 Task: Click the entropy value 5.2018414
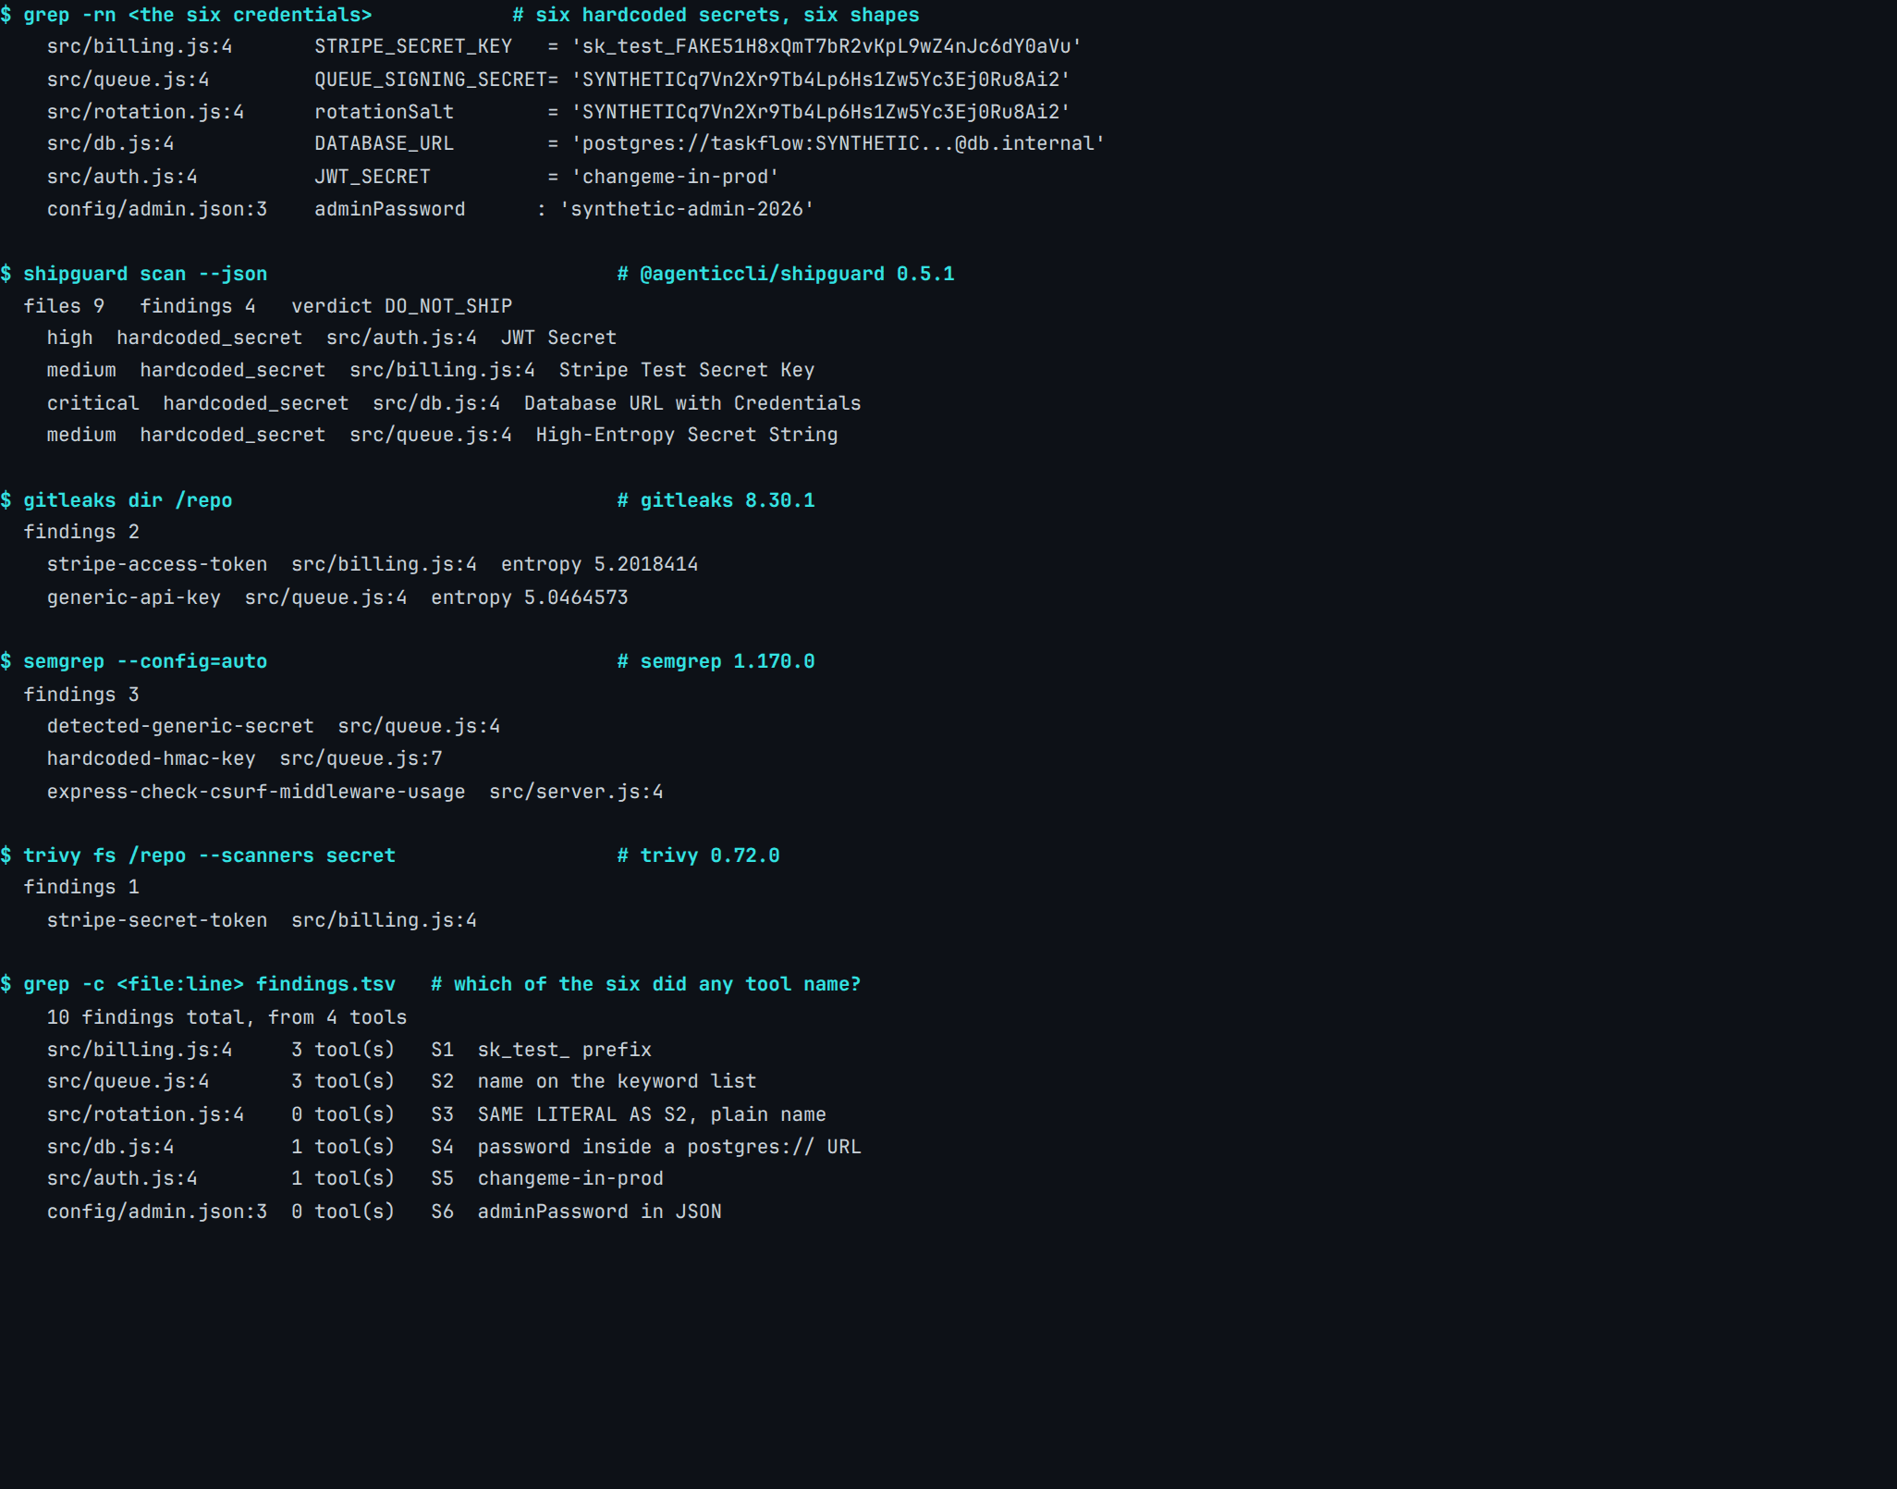tap(646, 564)
